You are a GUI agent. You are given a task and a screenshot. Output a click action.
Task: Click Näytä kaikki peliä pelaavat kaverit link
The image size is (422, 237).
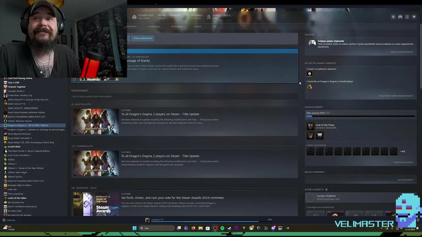click(396, 96)
